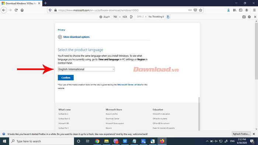Screen dimensions: 258x145
Task: Open the Action Center notifications icon
Action: tap(252, 141)
